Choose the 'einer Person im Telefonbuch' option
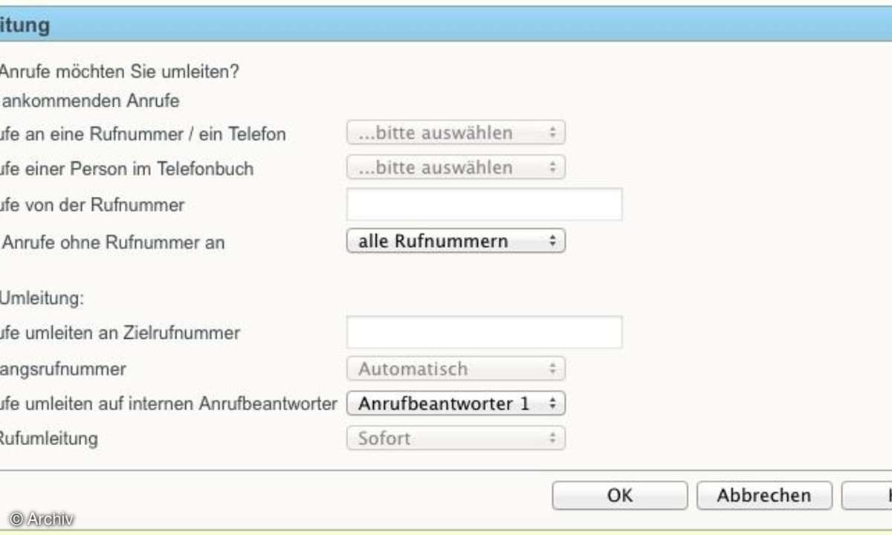This screenshot has width=892, height=535. pyautogui.click(x=126, y=169)
